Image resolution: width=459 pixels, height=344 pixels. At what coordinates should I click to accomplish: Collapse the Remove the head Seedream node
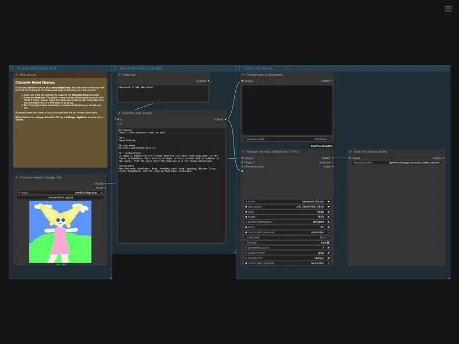tap(243, 151)
